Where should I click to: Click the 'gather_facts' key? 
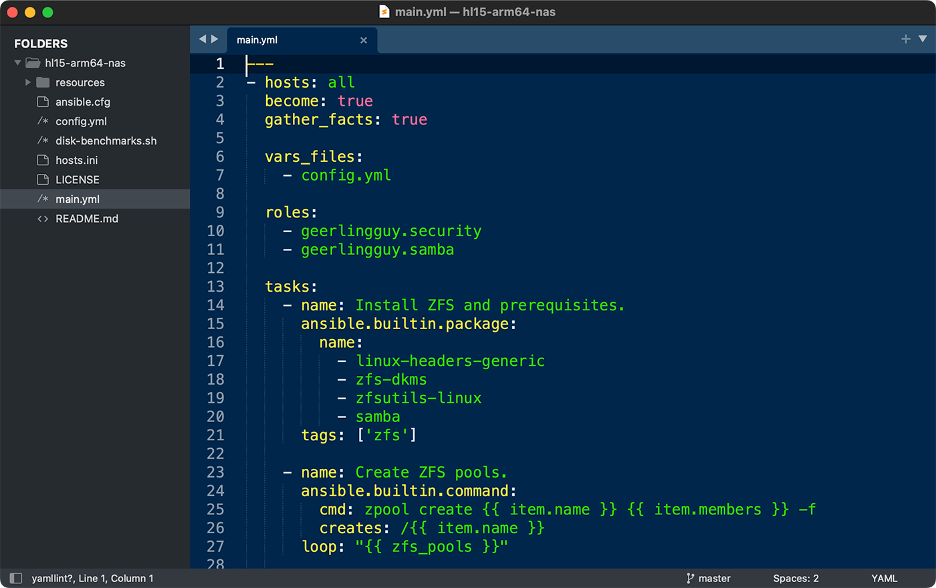(319, 119)
